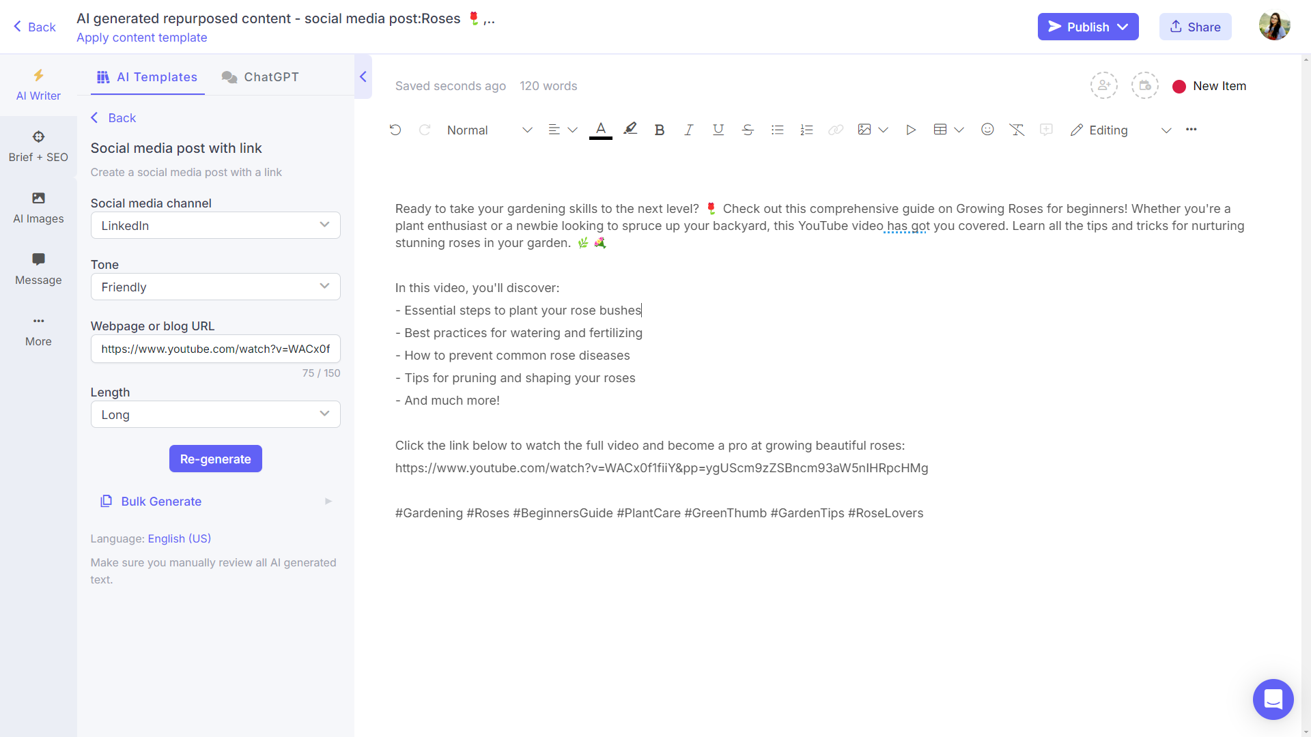Expand the table options arrow
The height and width of the screenshot is (737, 1311).
959,130
